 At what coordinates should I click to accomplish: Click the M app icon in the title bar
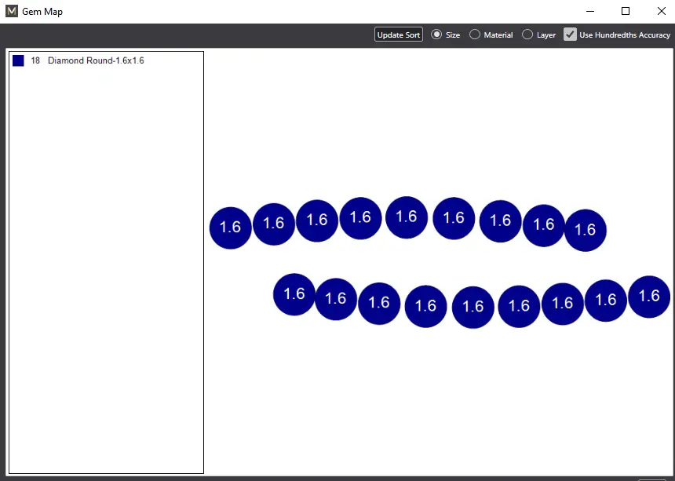pyautogui.click(x=11, y=12)
